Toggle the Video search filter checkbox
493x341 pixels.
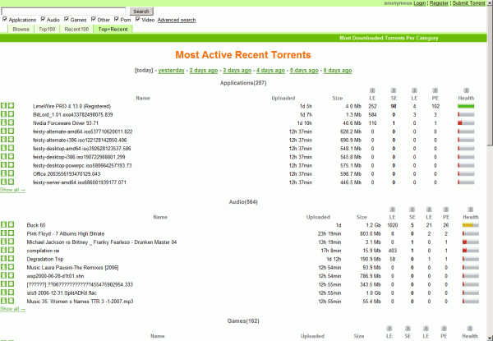[x=138, y=19]
